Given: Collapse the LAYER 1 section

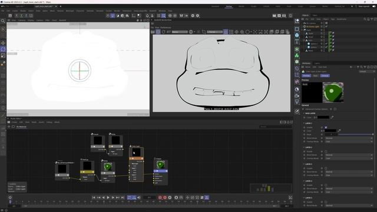Looking at the screenshot, I should [304, 123].
